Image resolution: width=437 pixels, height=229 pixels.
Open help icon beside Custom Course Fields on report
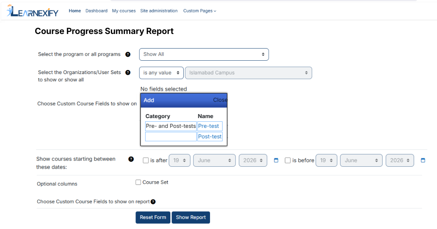153,202
